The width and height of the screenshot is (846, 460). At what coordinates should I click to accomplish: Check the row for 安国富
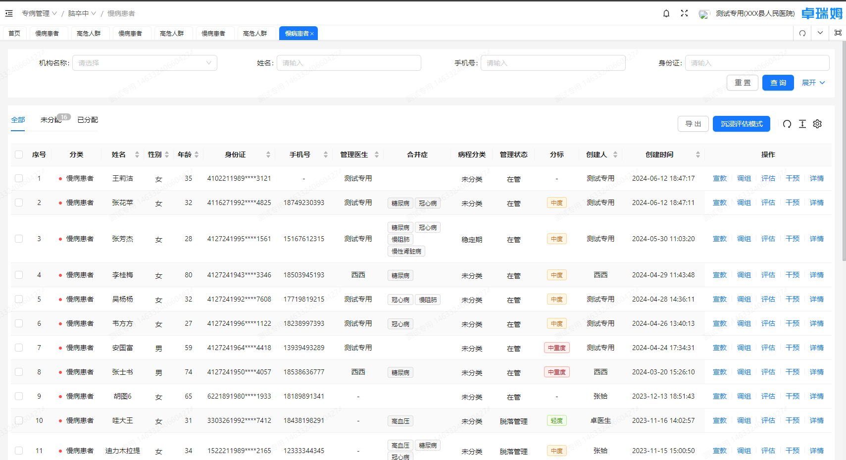(x=19, y=348)
